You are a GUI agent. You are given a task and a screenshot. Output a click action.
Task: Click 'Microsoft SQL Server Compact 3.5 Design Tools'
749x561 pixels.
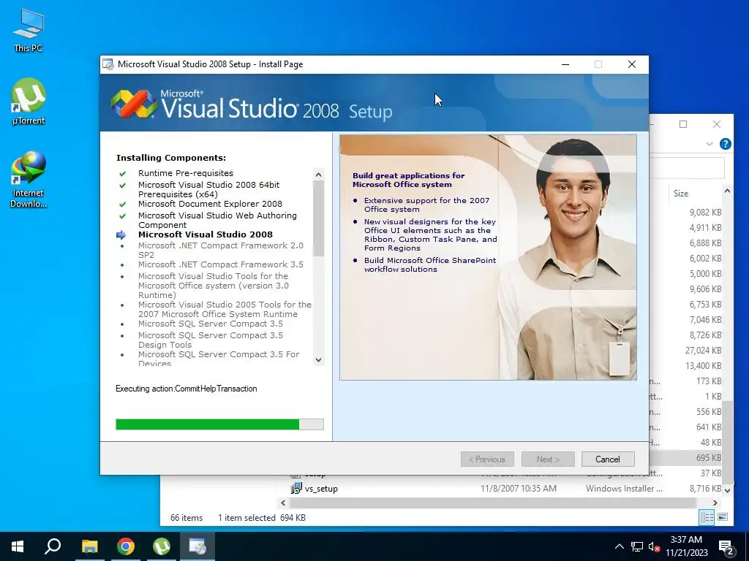click(211, 340)
